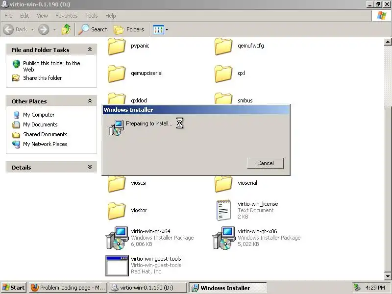392x294 pixels.
Task: Select the qemufwcfg folder icon
Action: click(x=223, y=47)
